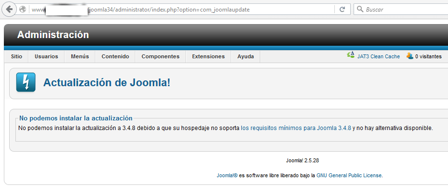Open the Contenido menu
Screen dimensions: 448x196
pos(115,56)
